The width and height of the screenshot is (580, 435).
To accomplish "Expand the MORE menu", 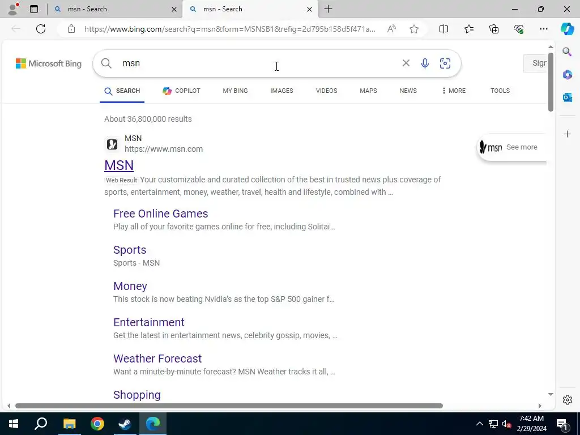I will (x=454, y=91).
